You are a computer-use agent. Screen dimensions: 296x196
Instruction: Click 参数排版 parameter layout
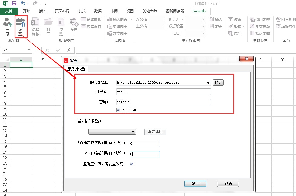click(x=260, y=26)
